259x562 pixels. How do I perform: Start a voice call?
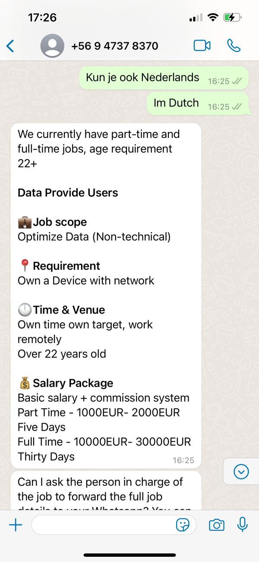pyautogui.click(x=234, y=46)
